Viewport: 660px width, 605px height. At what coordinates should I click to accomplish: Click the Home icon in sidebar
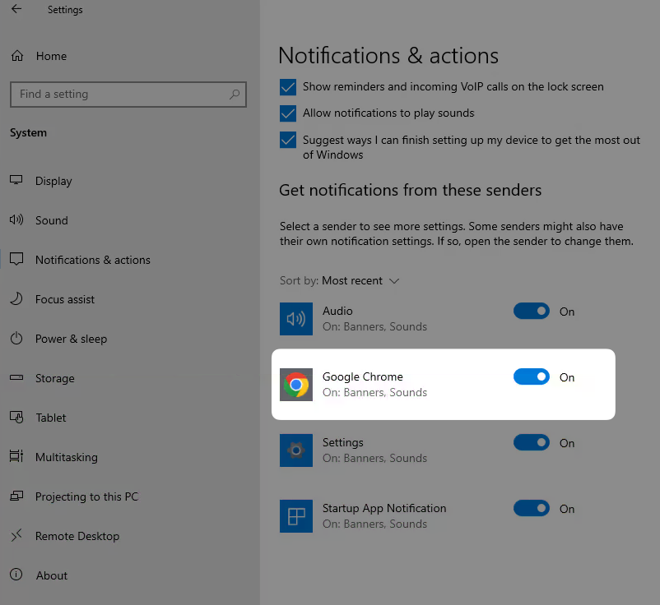pyautogui.click(x=16, y=56)
